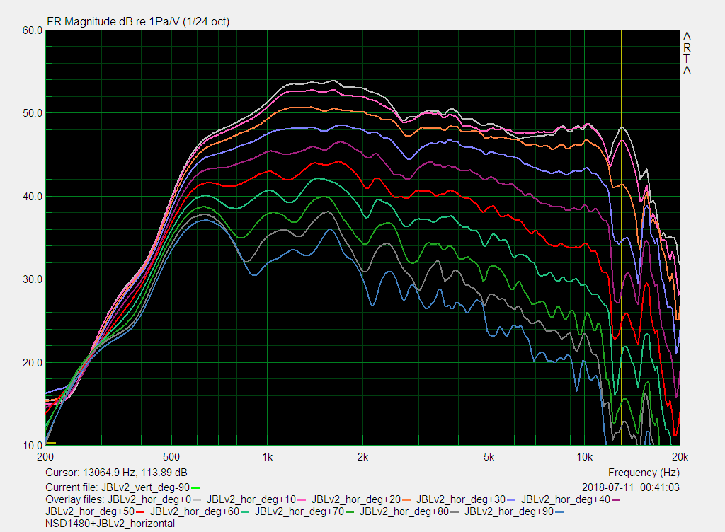Click the '5k' frequency axis label

489,457
